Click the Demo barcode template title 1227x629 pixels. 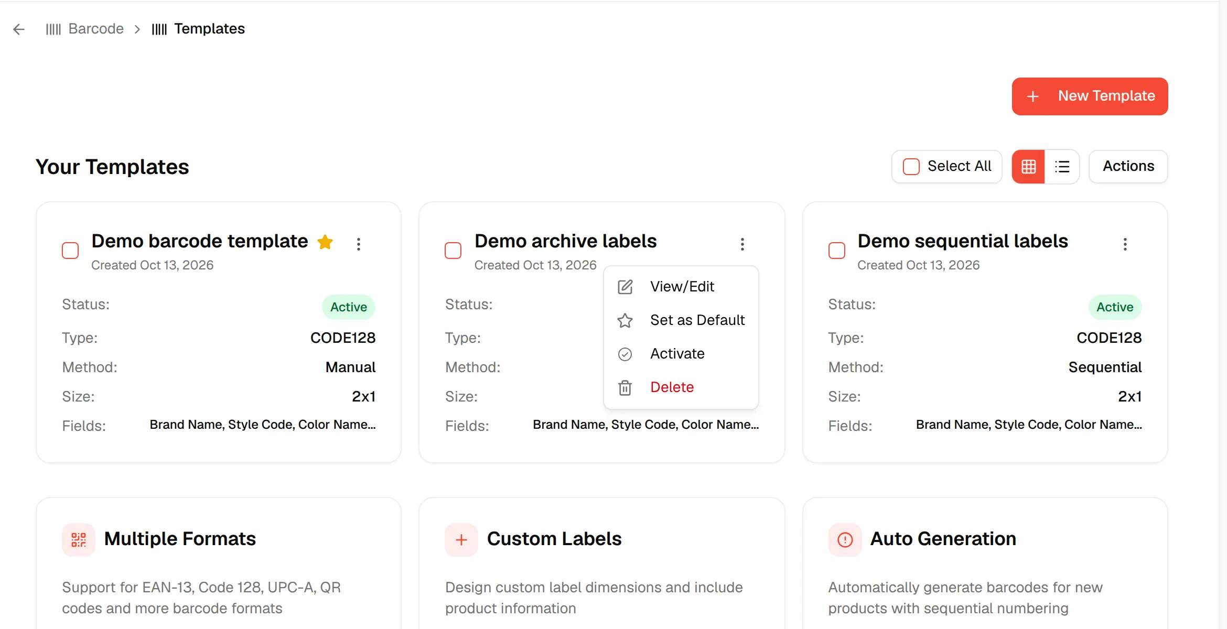(x=200, y=241)
